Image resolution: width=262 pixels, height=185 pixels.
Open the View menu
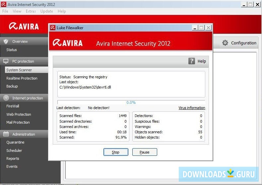pos(17,11)
